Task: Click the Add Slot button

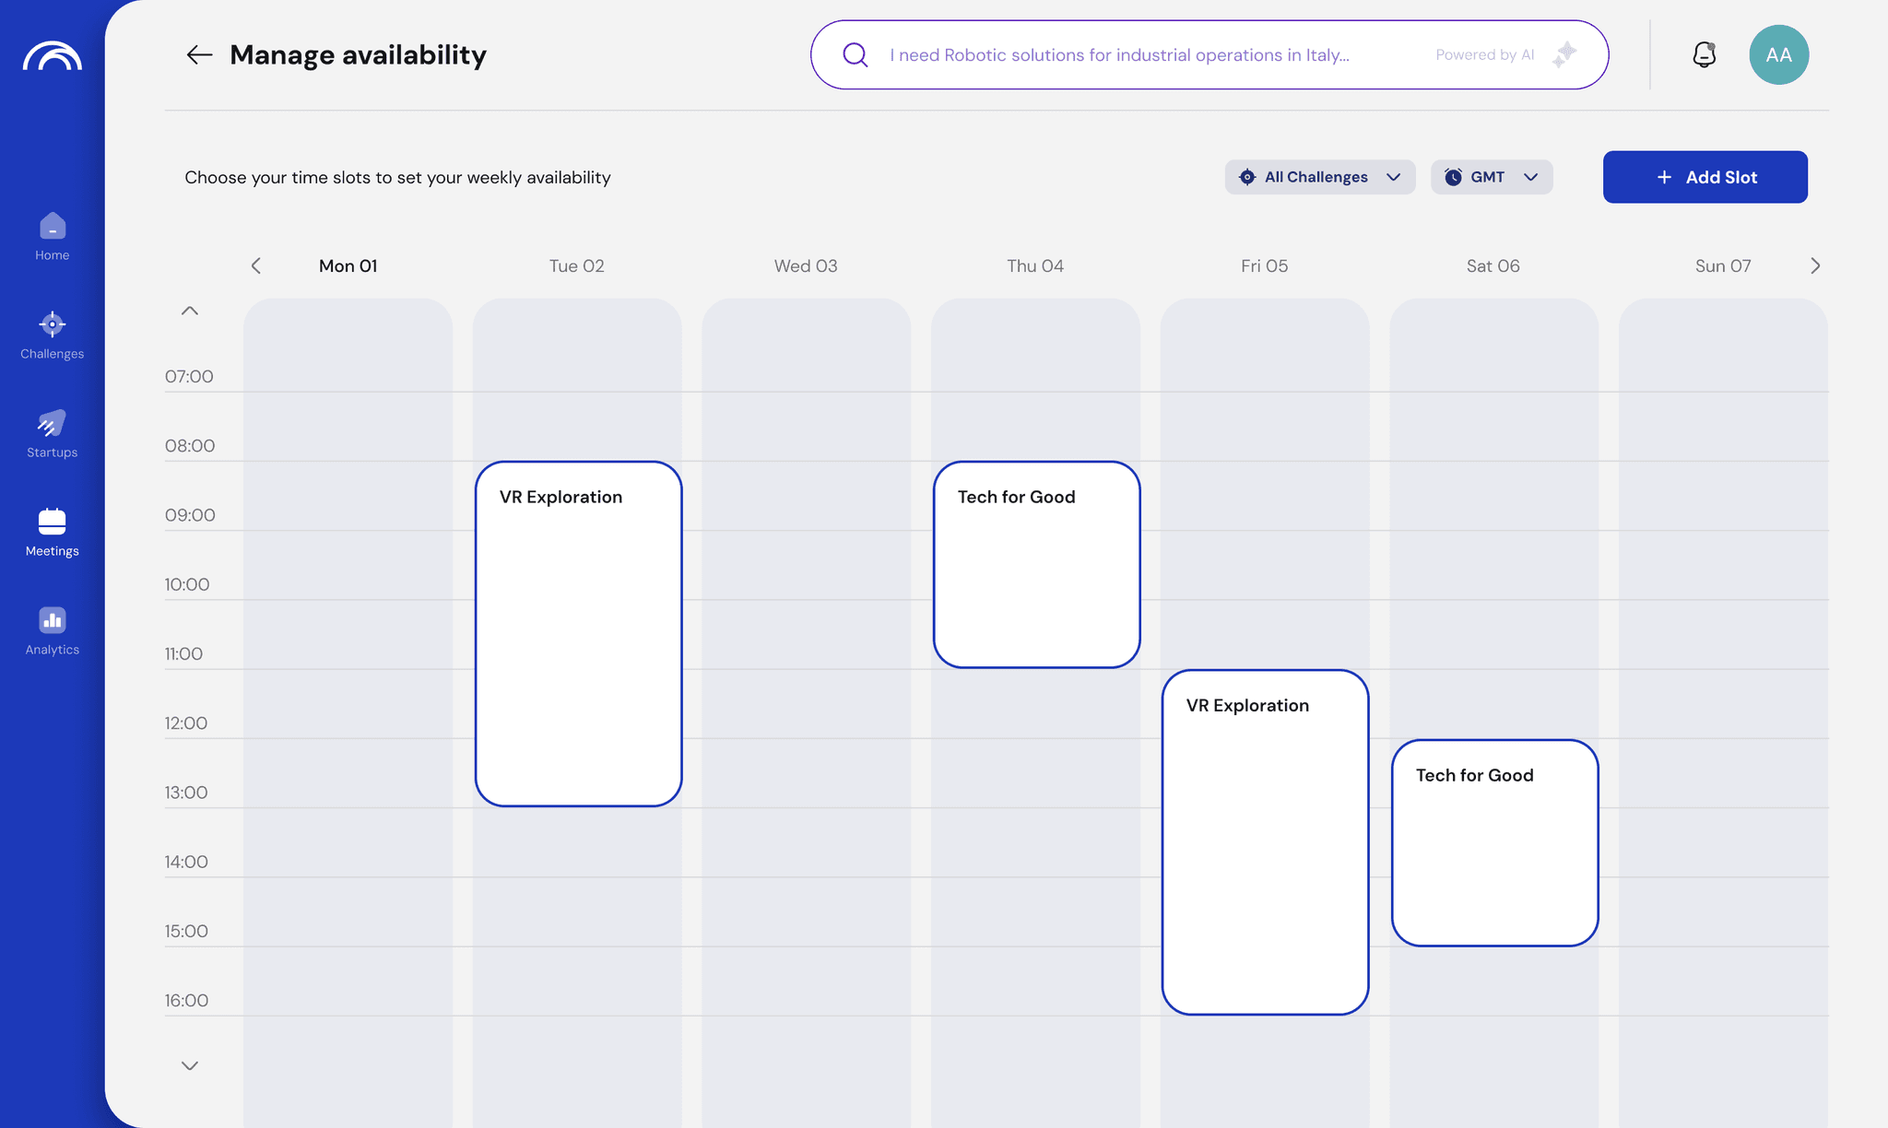Action: click(x=1705, y=177)
